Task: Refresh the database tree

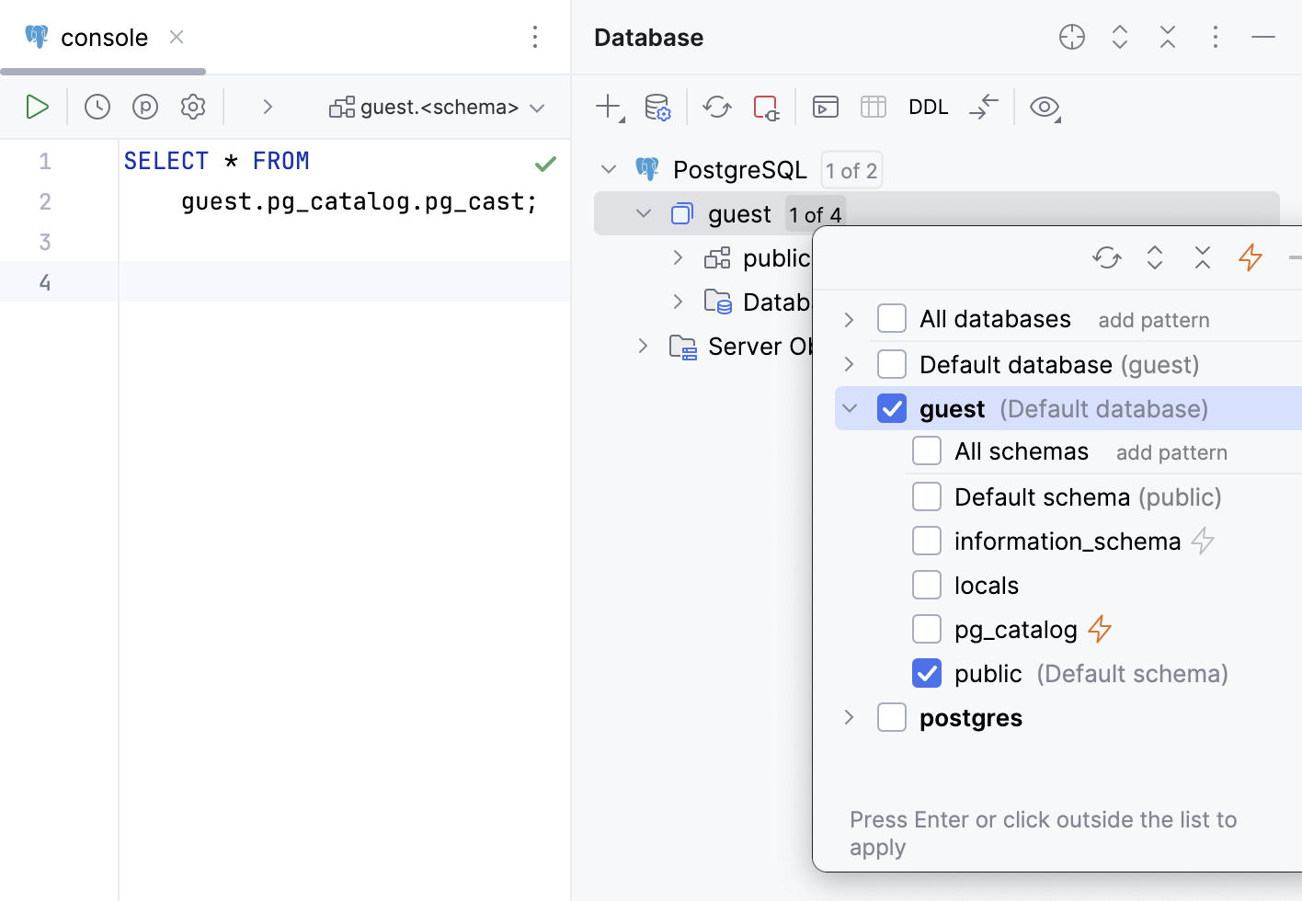Action: coord(717,107)
